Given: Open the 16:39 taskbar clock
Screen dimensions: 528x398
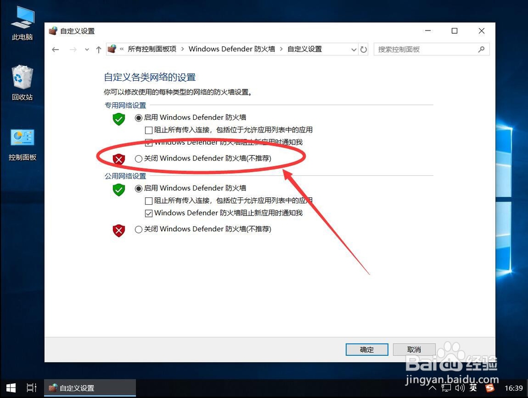Looking at the screenshot, I should [x=514, y=388].
